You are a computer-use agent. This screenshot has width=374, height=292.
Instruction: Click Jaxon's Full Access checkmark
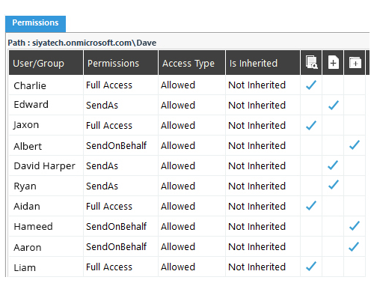click(x=311, y=125)
